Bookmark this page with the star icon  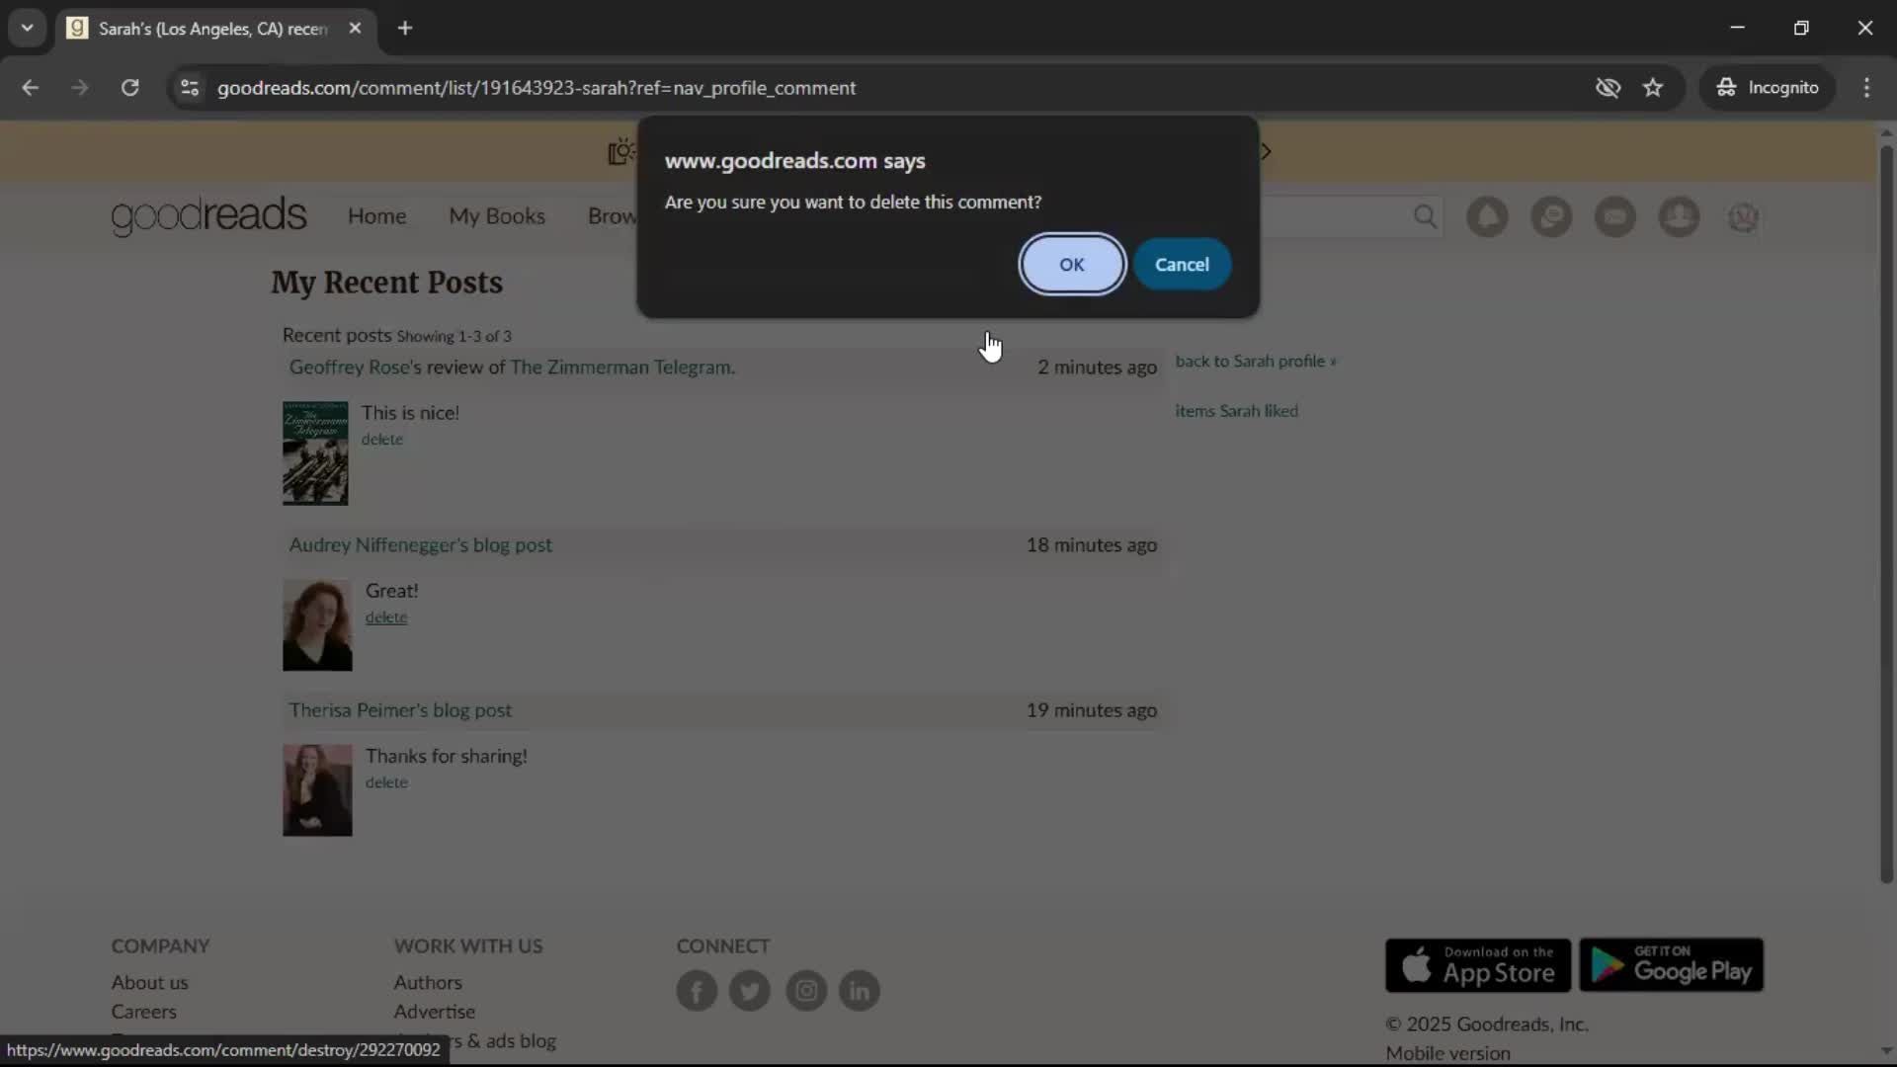click(x=1653, y=87)
